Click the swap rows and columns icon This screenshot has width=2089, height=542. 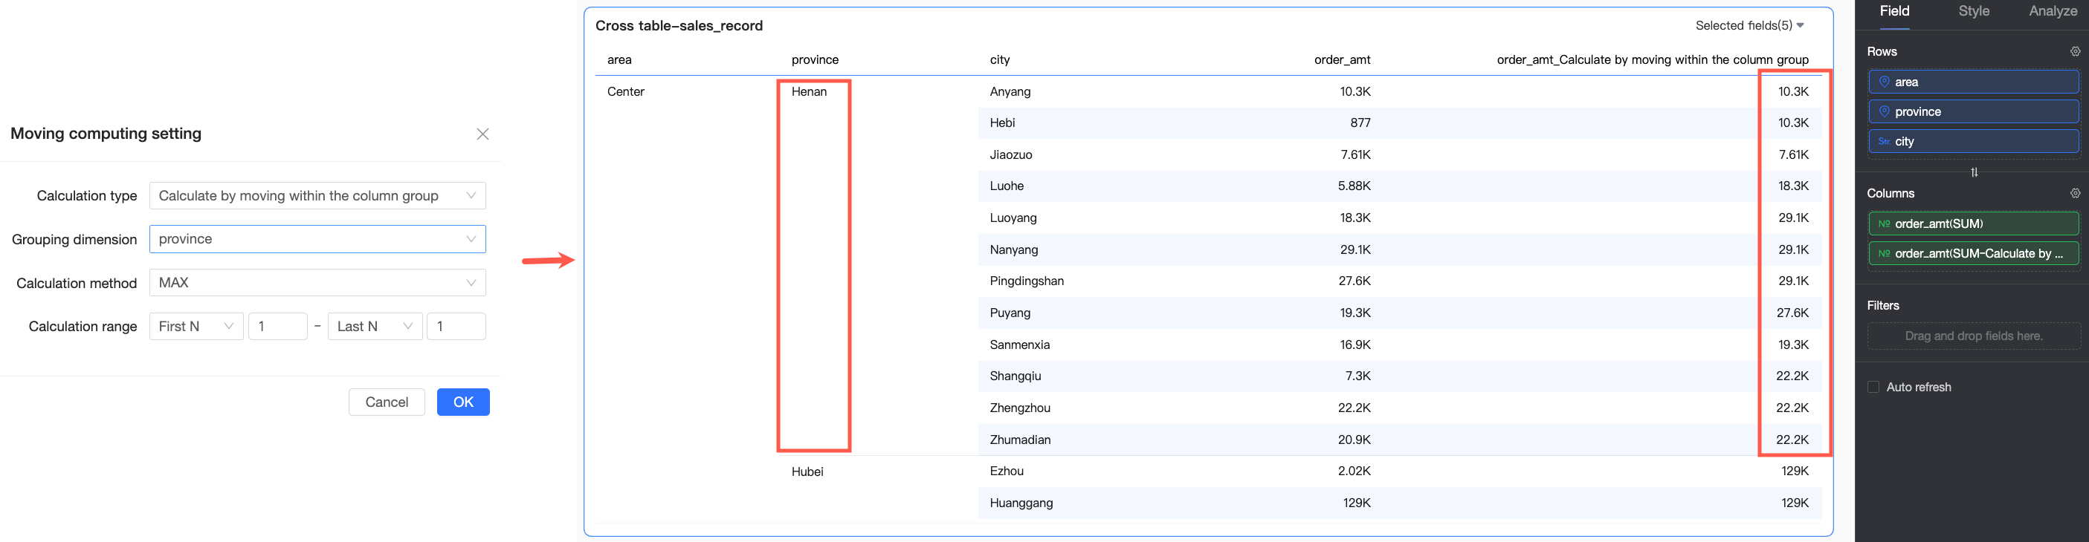1974,172
